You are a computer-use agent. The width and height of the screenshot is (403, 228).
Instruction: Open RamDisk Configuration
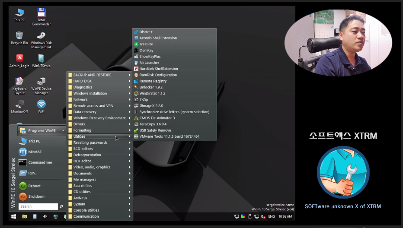click(x=174, y=75)
